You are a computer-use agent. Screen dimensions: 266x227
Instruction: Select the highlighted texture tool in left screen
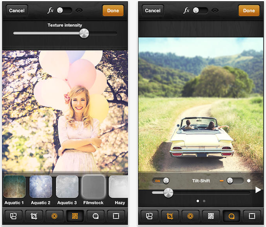click(74, 216)
